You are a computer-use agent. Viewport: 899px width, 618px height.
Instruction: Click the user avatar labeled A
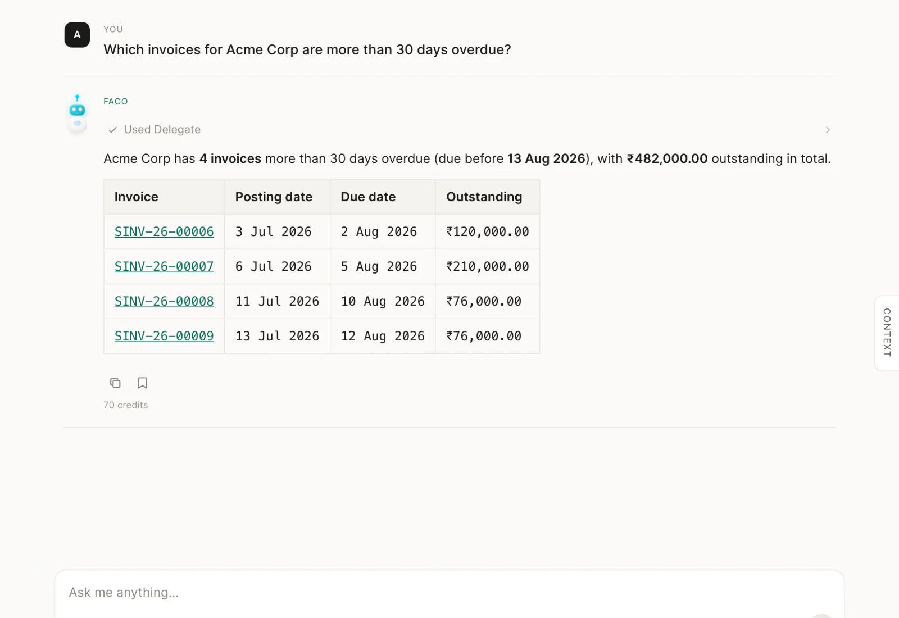point(77,35)
